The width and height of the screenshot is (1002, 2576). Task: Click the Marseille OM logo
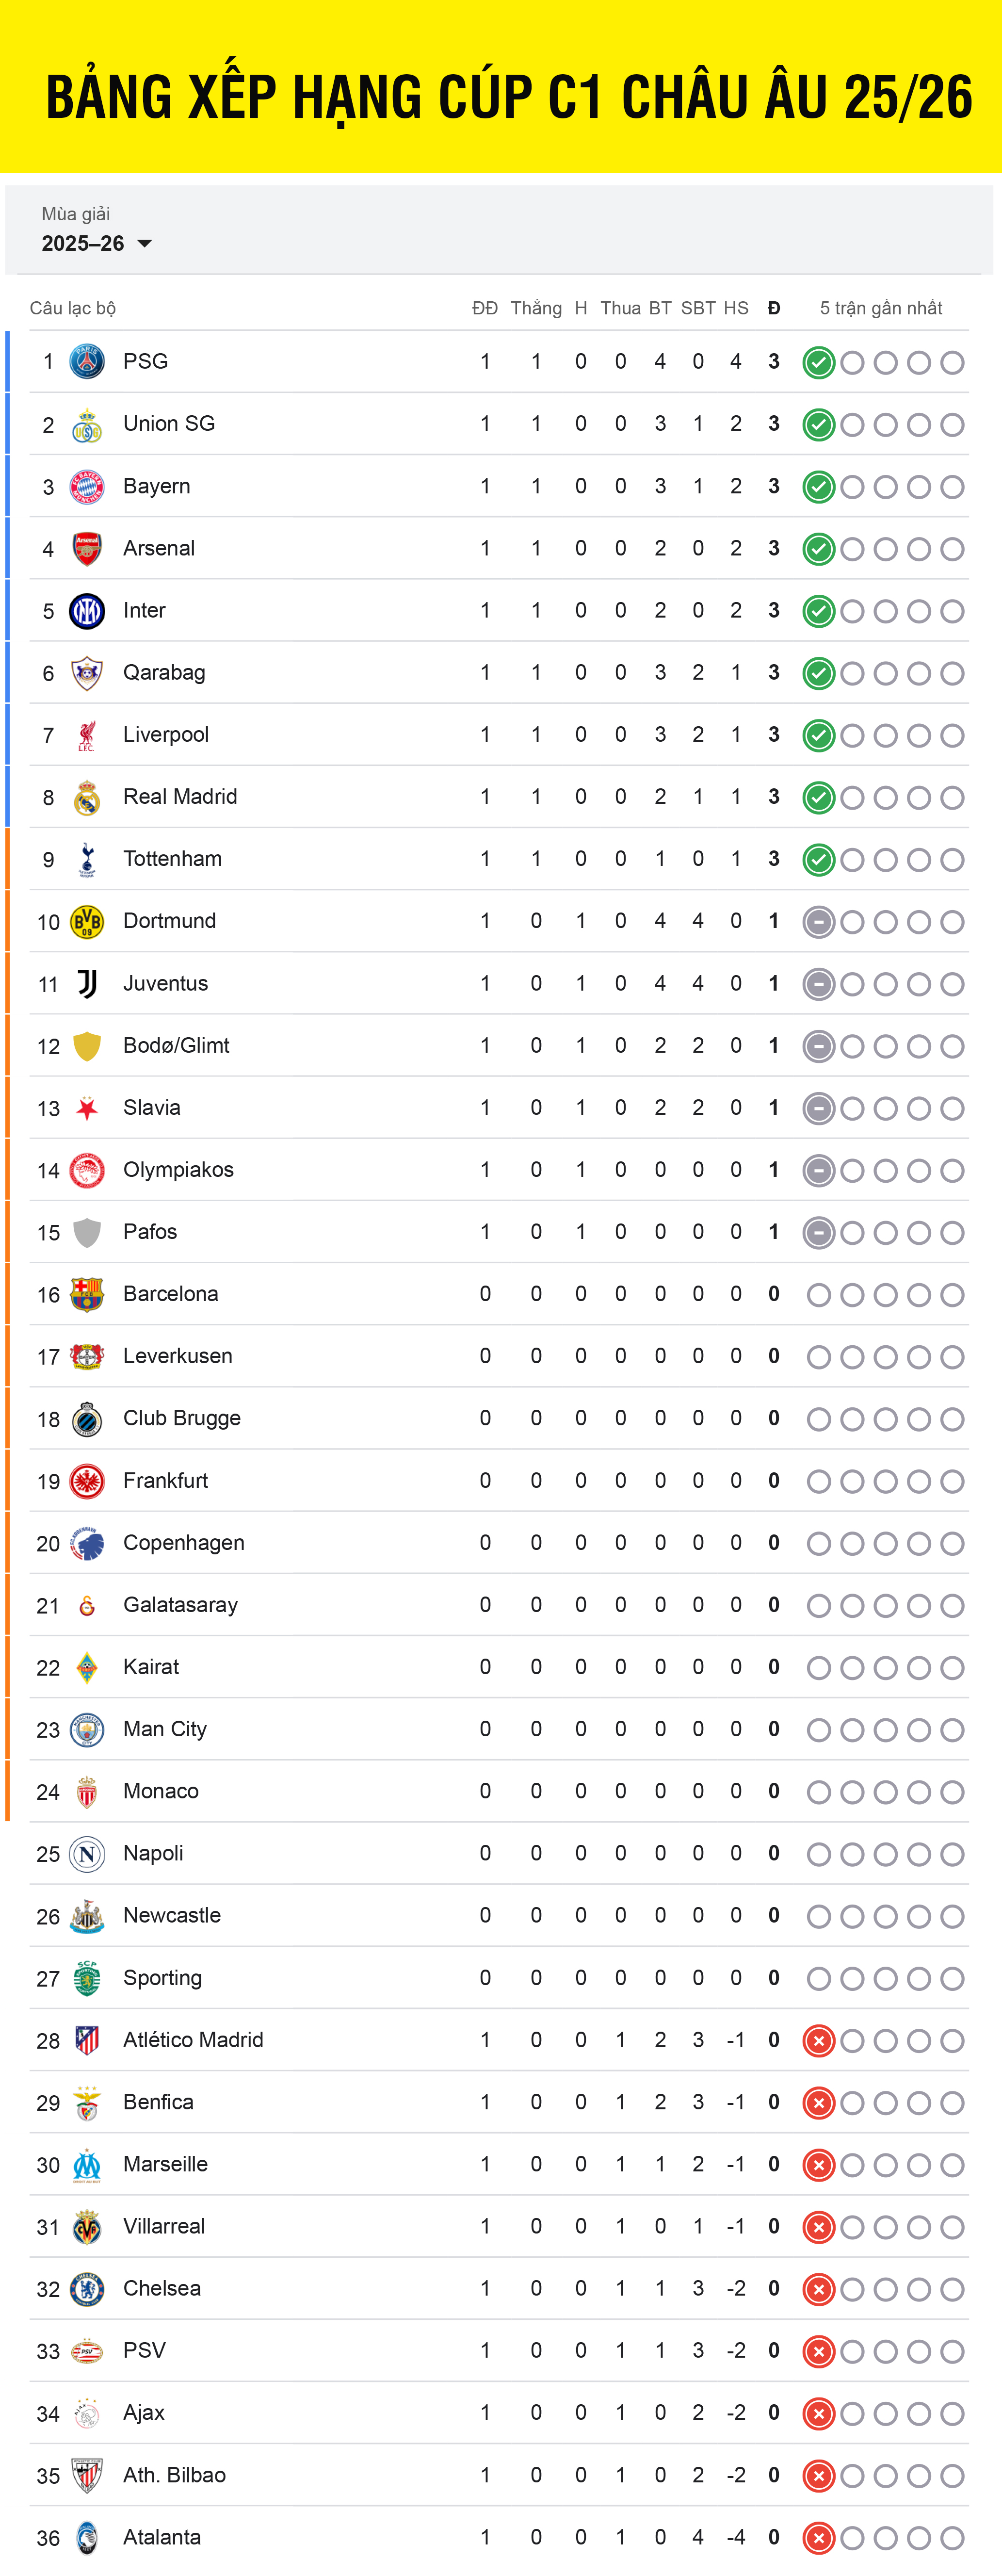[87, 2165]
